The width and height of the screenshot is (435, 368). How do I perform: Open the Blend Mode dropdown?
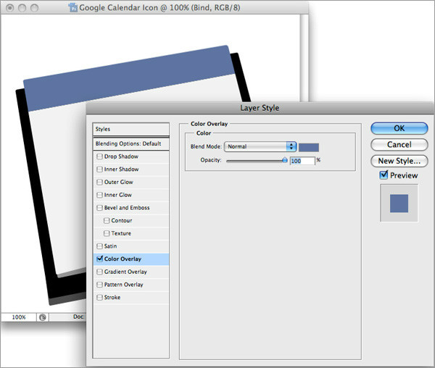pos(261,146)
